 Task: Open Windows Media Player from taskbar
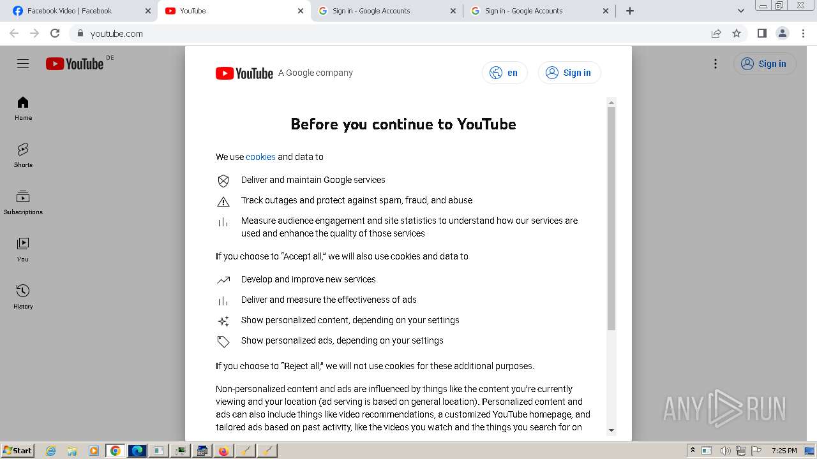point(94,451)
